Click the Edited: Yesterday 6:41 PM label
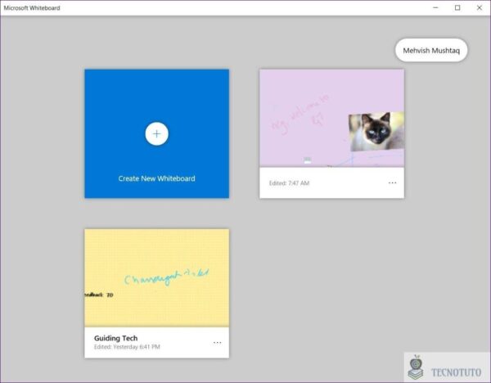The width and height of the screenshot is (491, 383). pyautogui.click(x=127, y=347)
